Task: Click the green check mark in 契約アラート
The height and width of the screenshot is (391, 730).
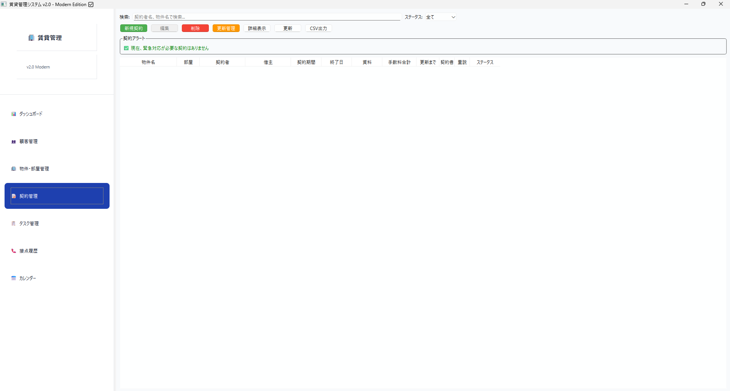Action: point(126,48)
